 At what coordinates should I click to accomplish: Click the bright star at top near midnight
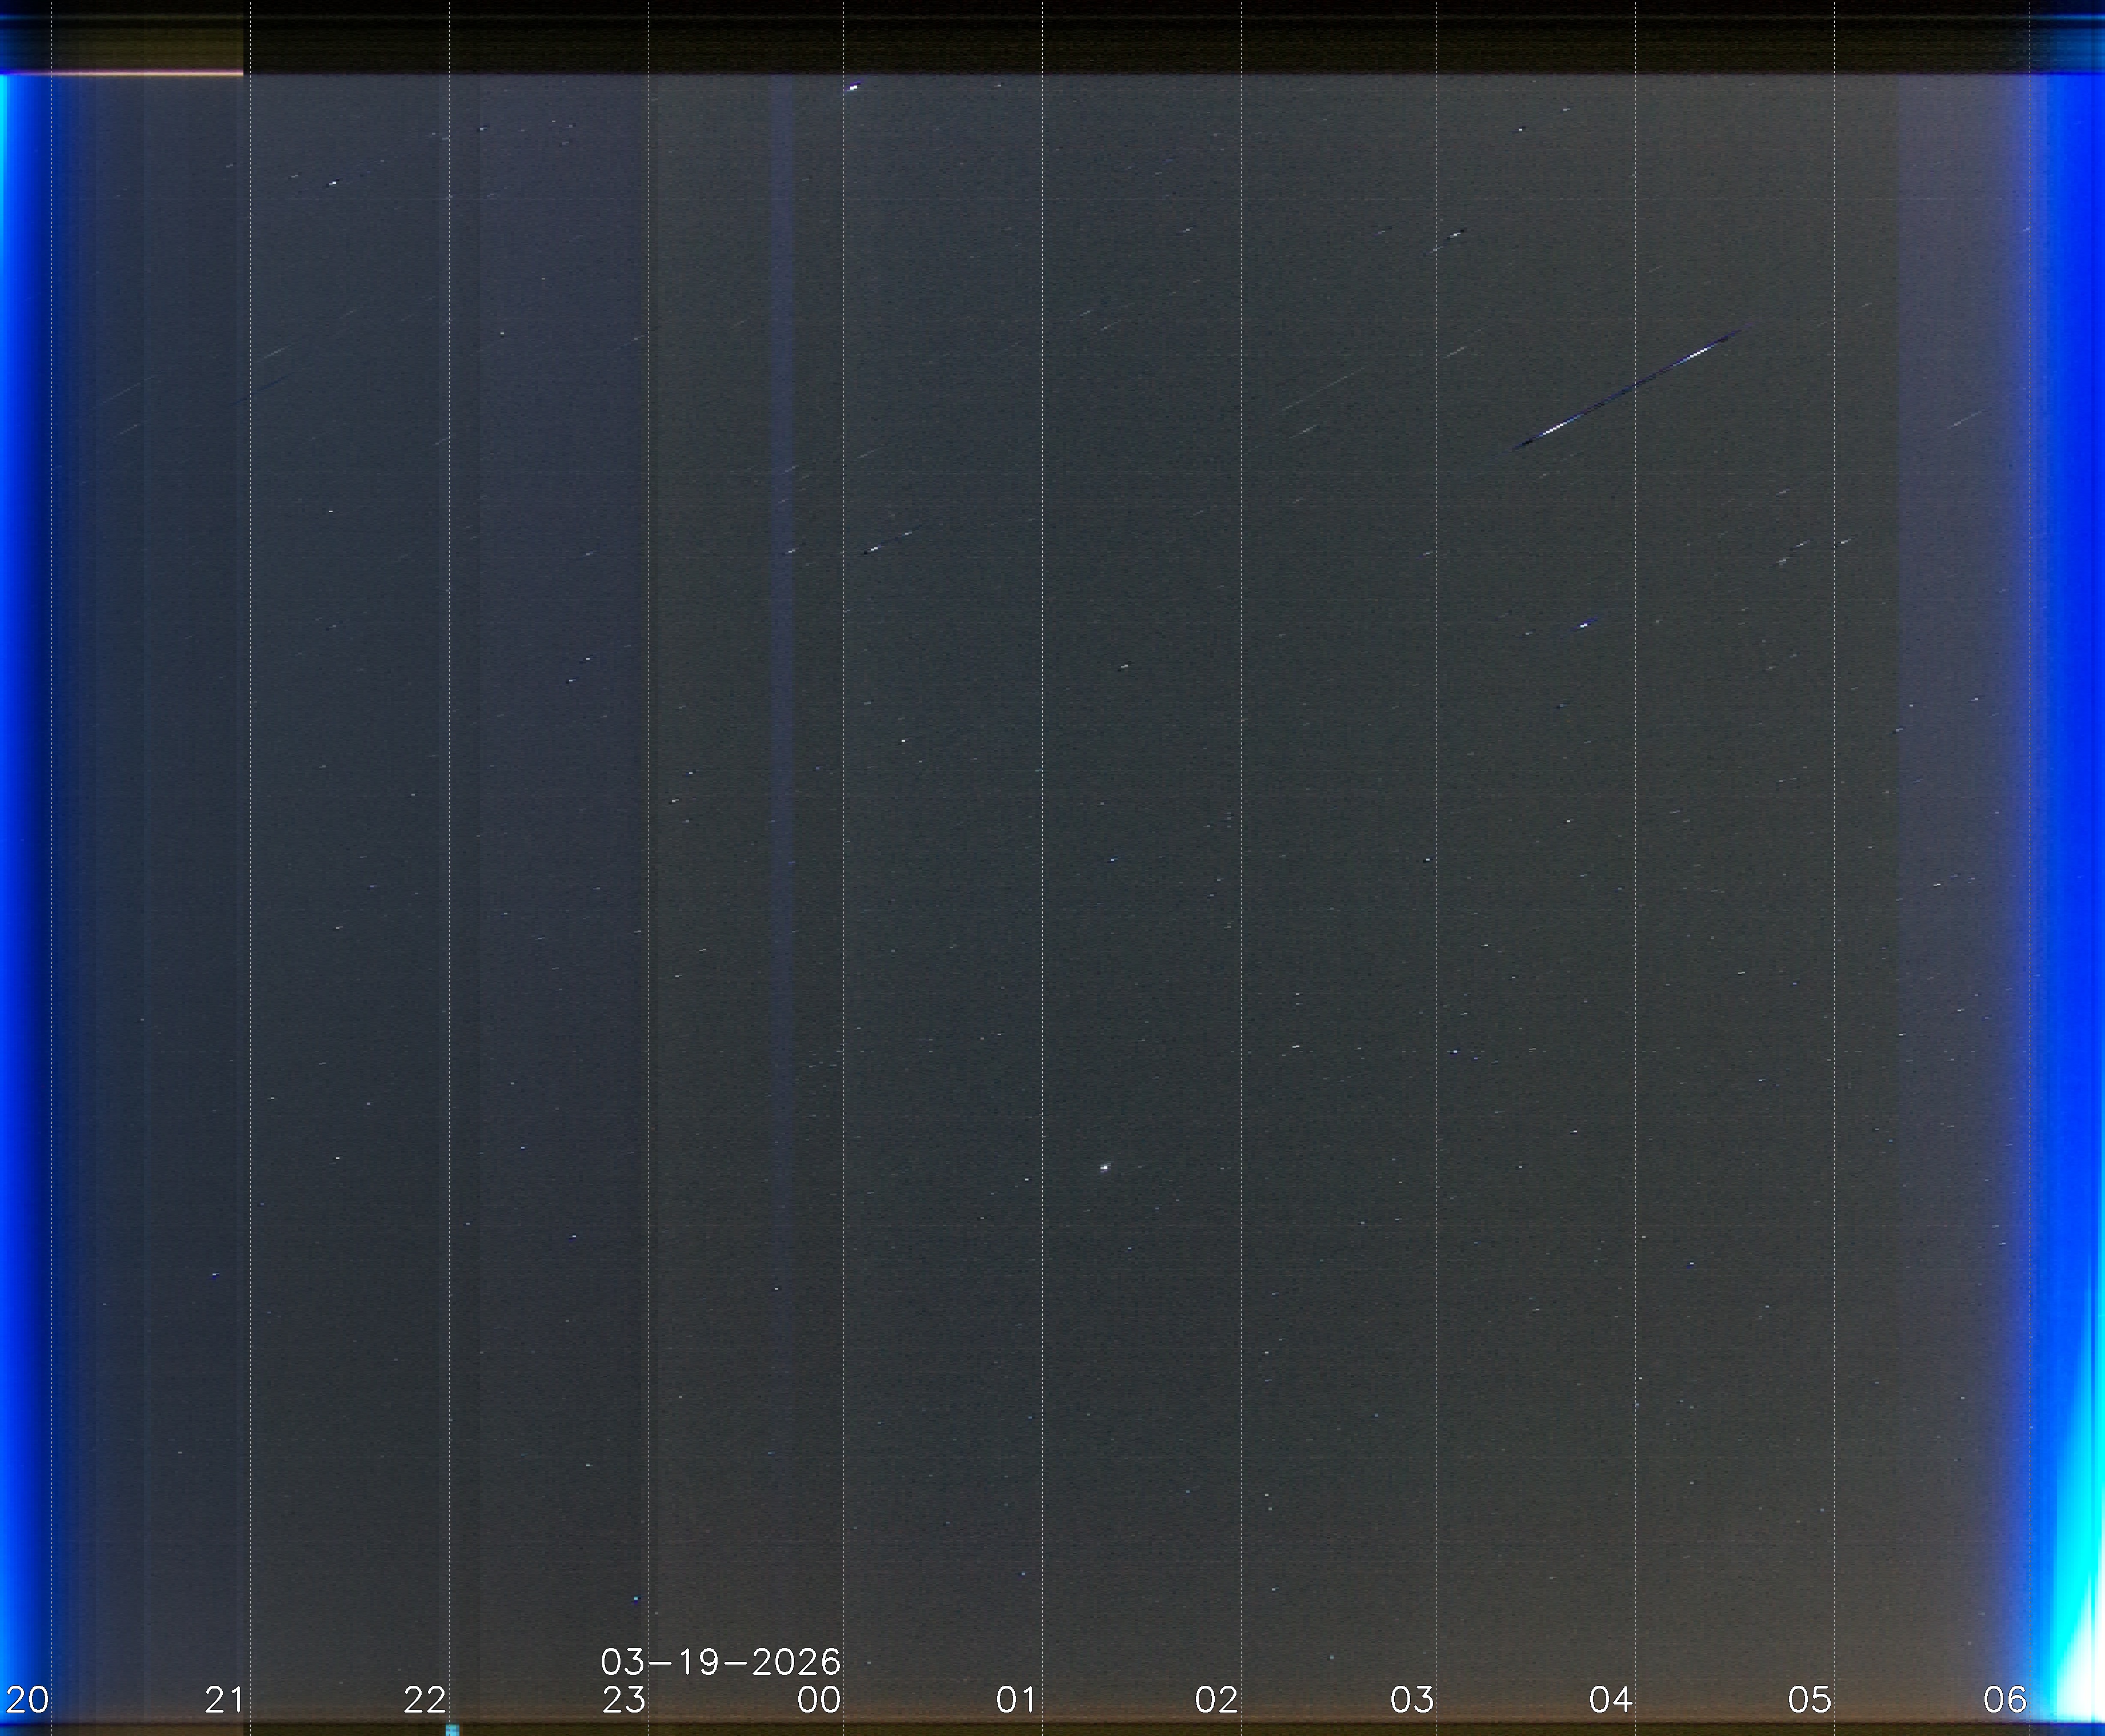[x=854, y=88]
